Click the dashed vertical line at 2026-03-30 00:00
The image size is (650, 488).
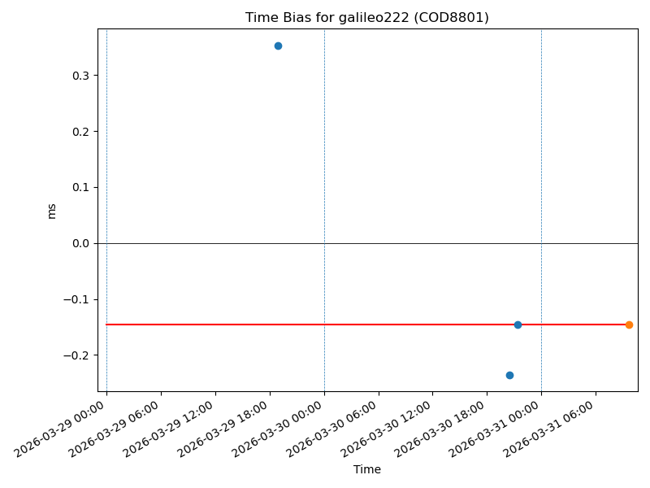click(324, 163)
